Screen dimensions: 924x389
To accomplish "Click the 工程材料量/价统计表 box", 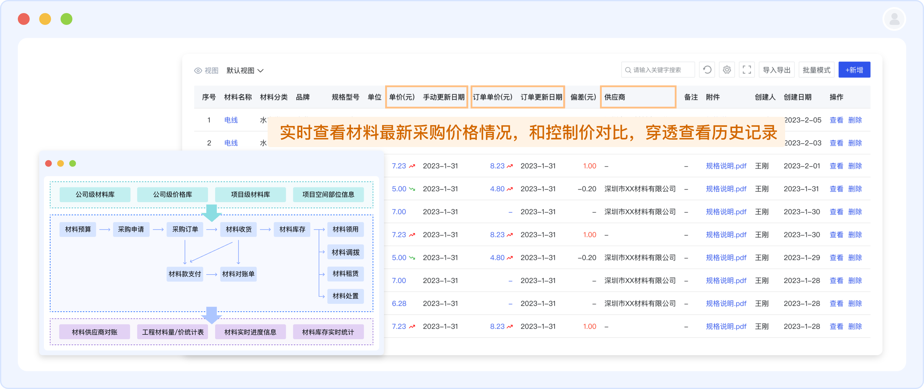I will (172, 332).
